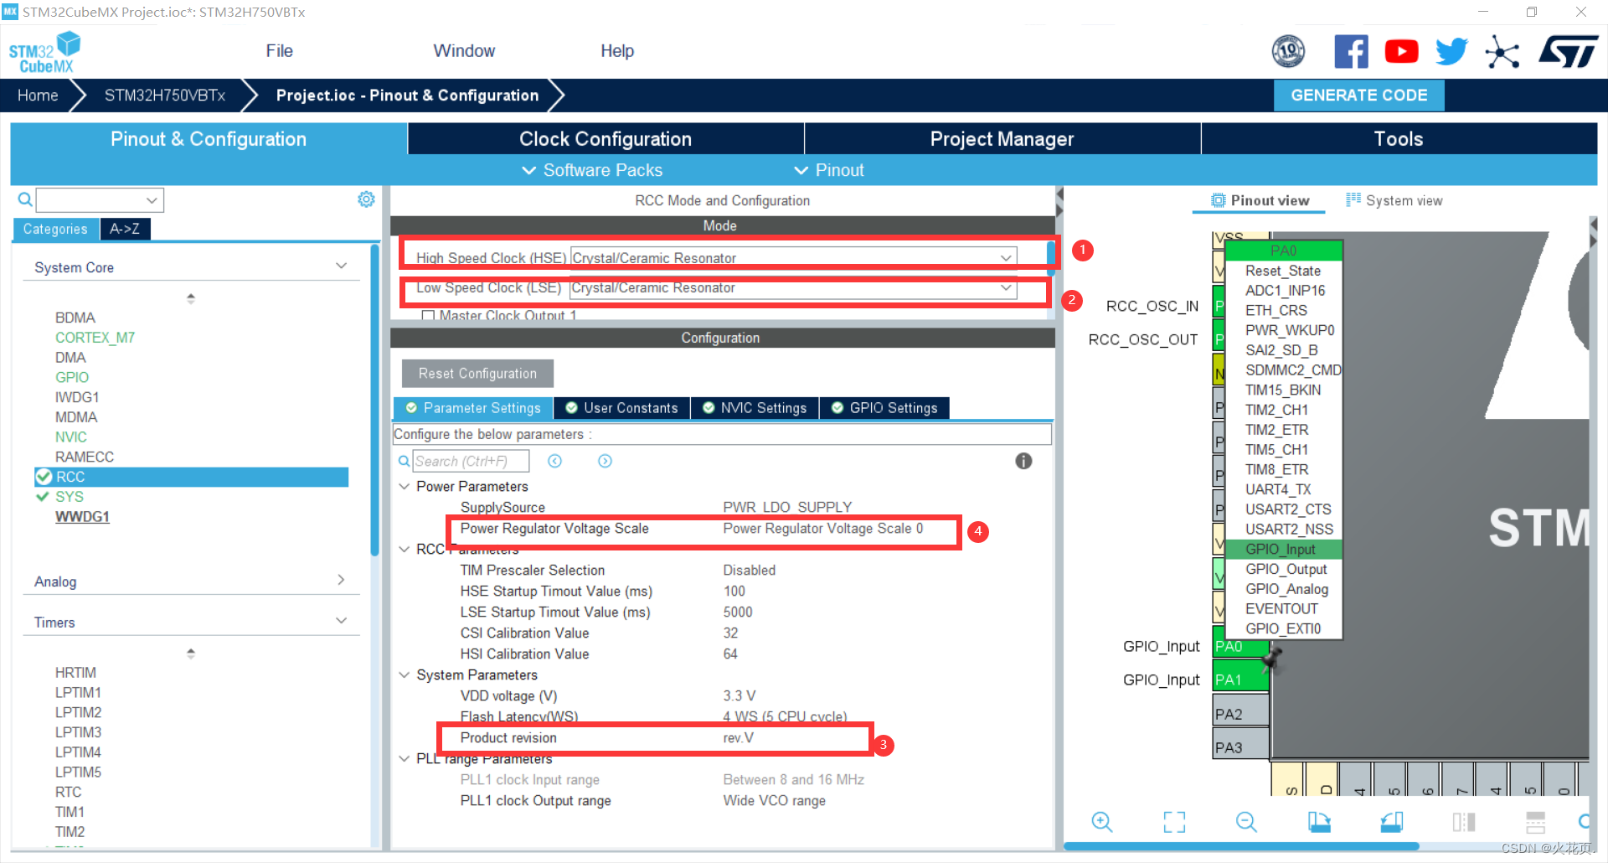The image size is (1608, 863).
Task: Collapse System Parameters group
Action: pyautogui.click(x=404, y=674)
